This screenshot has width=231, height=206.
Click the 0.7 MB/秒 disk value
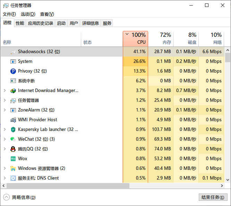(186, 90)
